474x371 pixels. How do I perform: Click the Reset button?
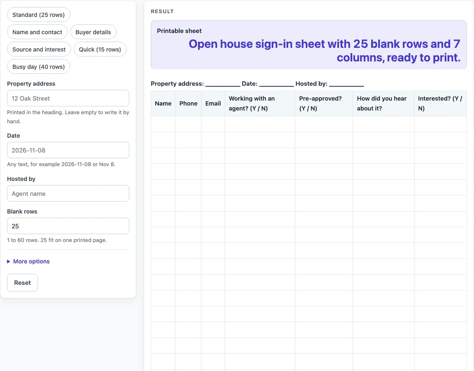click(x=22, y=282)
